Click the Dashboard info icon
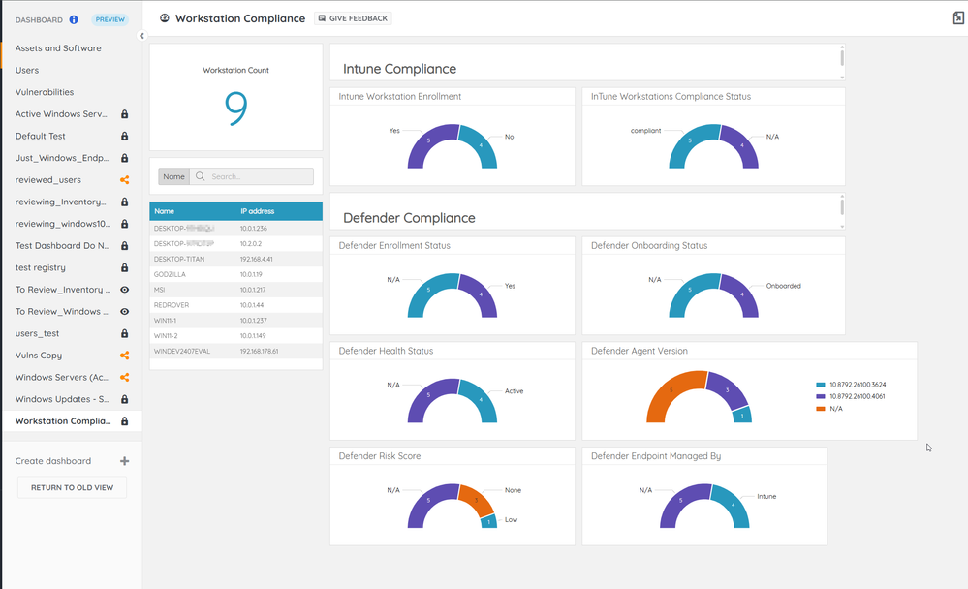This screenshot has height=589, width=968. click(75, 19)
